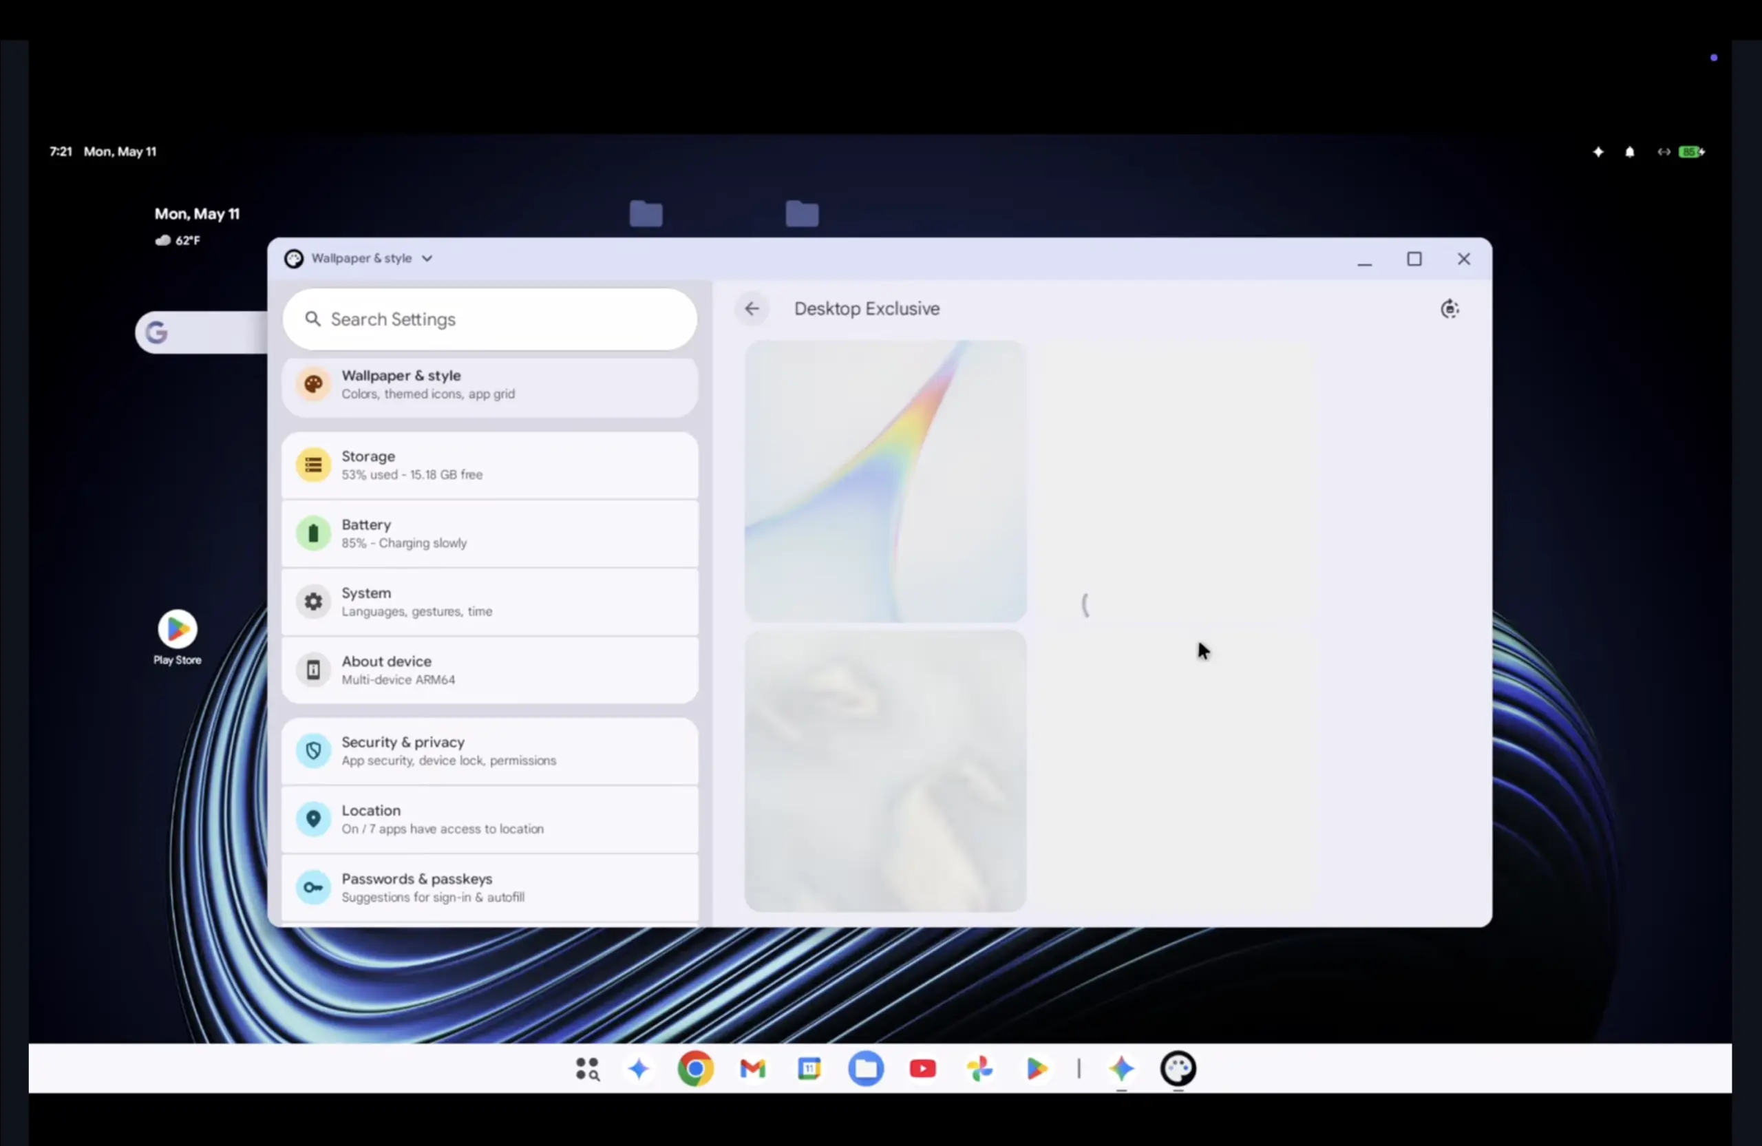Screen dimensions: 1762x1146
Task: Click the Location pin icon
Action: click(313, 819)
